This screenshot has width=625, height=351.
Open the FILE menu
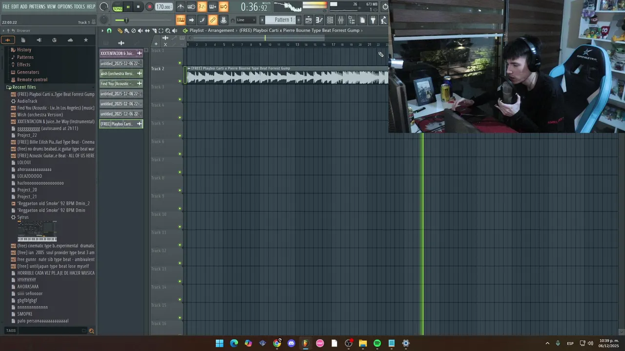pos(6,6)
